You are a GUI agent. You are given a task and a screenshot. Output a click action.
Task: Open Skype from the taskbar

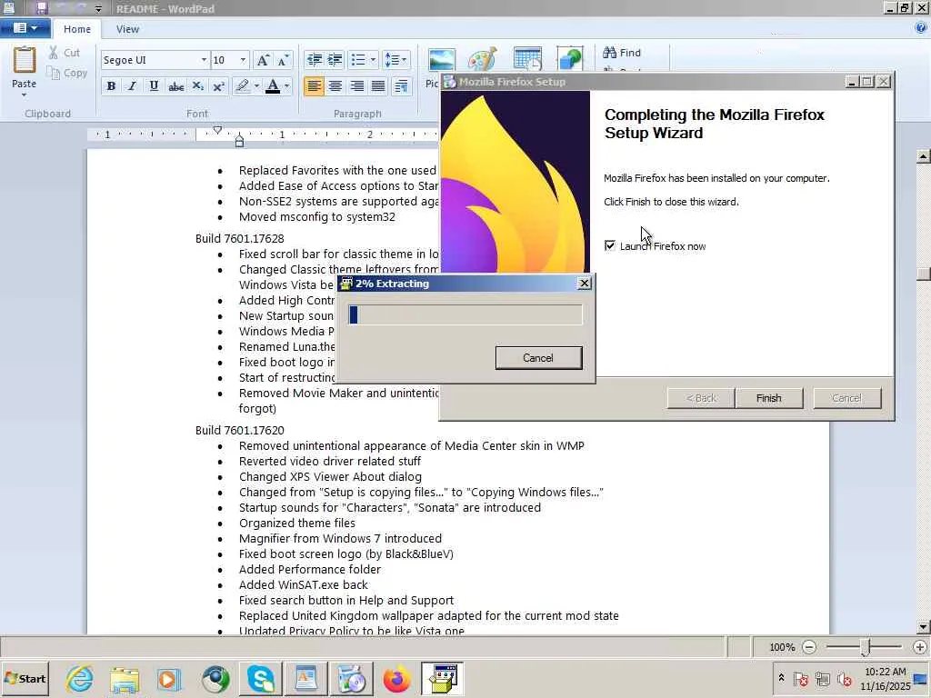(x=261, y=680)
